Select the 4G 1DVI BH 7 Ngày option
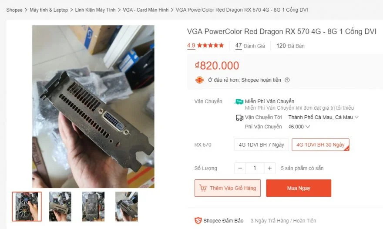383x229 pixels. (x=262, y=145)
